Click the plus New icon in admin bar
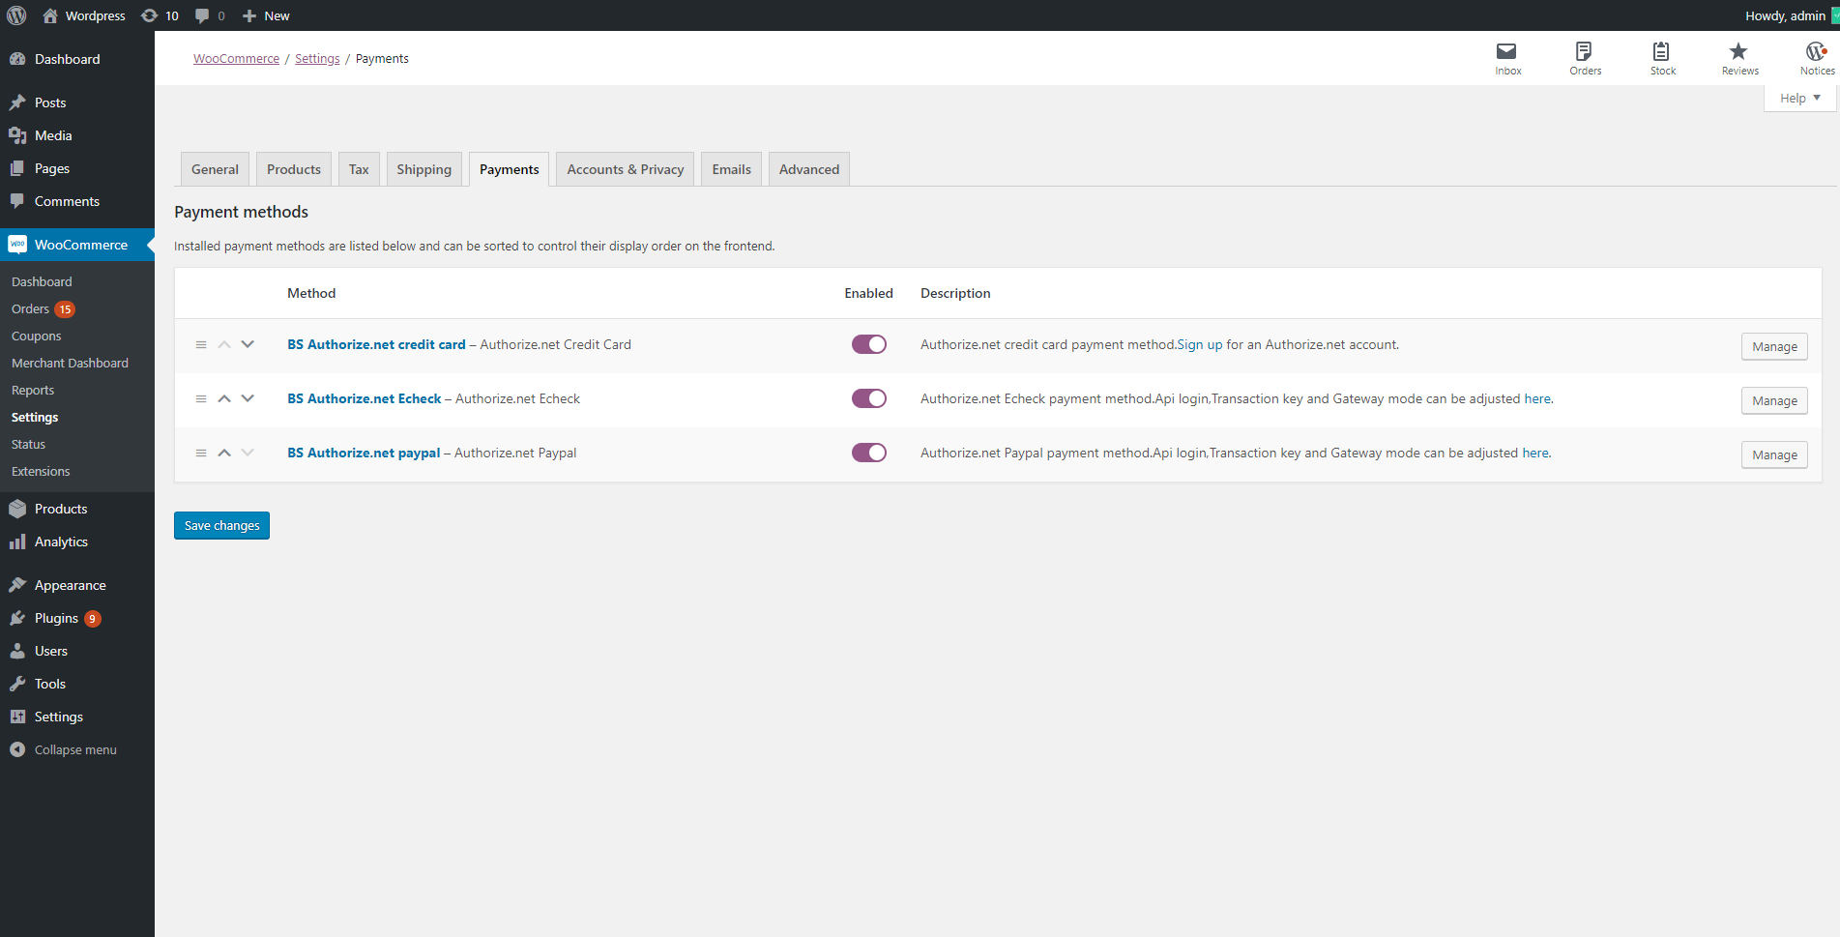1840x937 pixels. coord(249,15)
